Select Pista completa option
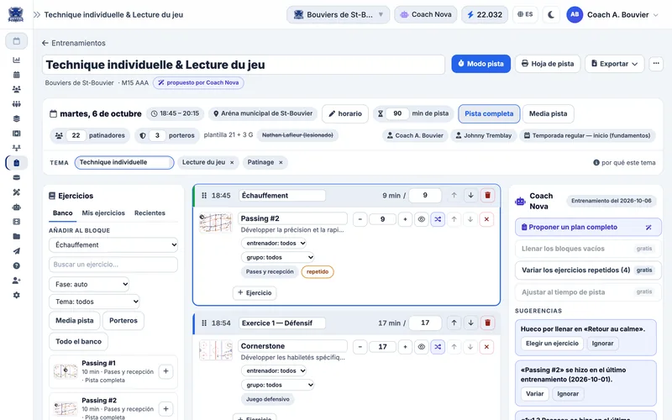Viewport: 672px width, 420px height. 489,113
